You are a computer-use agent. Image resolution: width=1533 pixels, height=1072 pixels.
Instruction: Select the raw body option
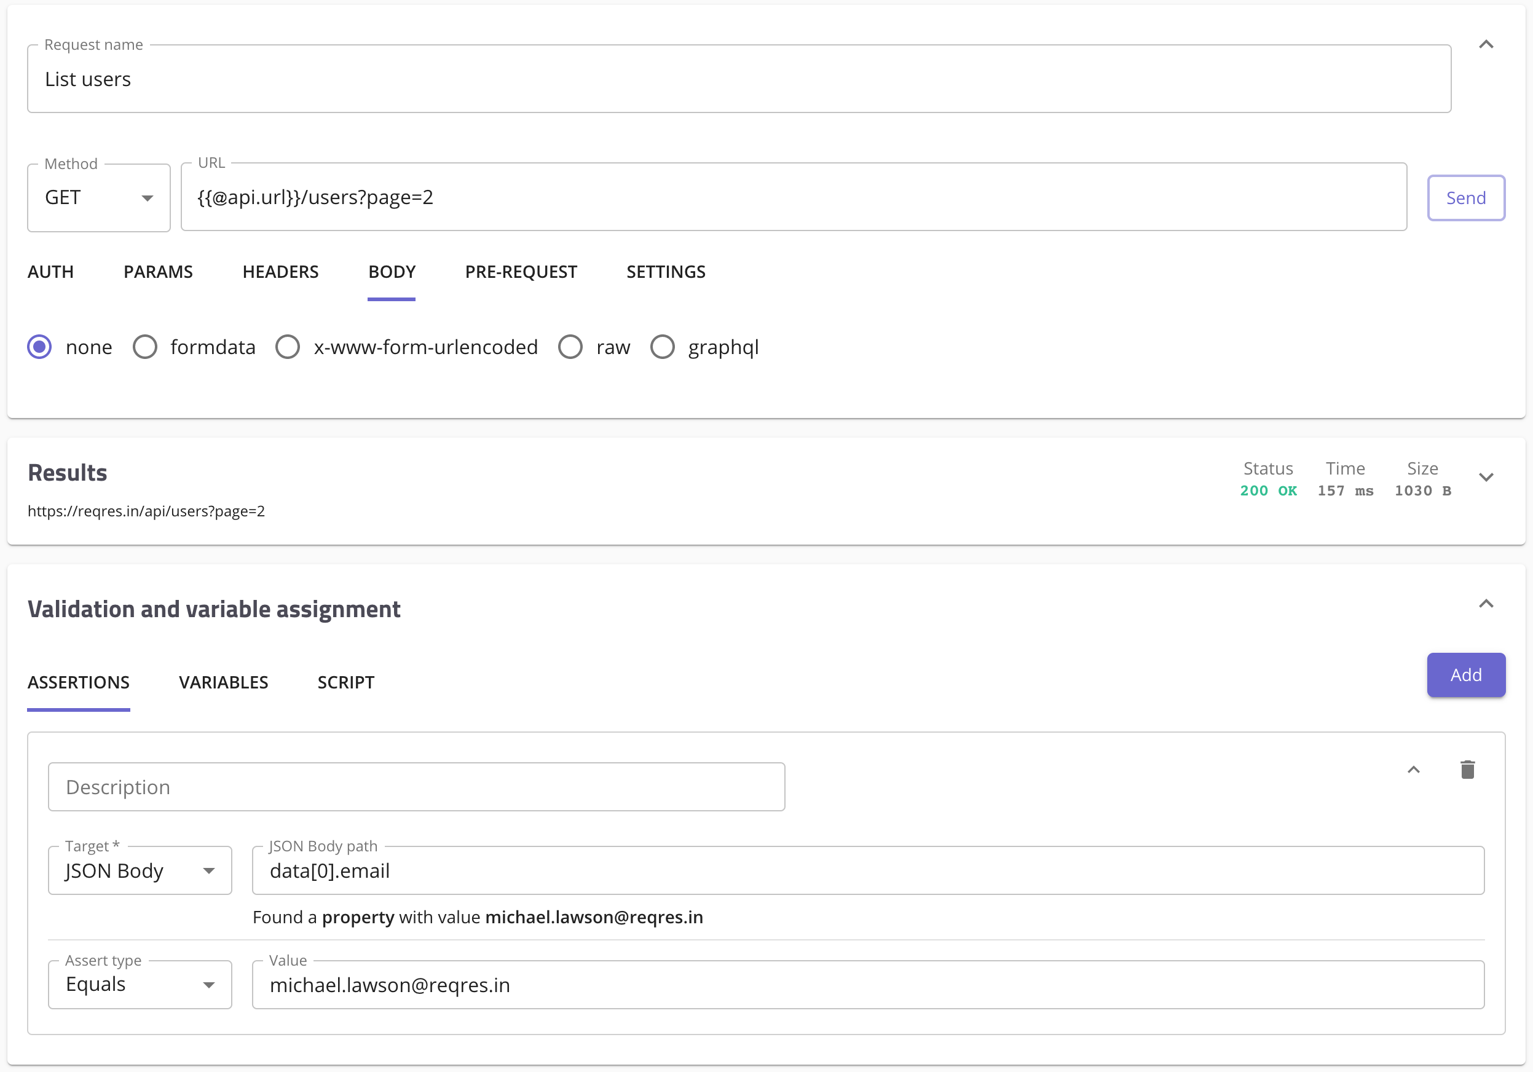570,347
